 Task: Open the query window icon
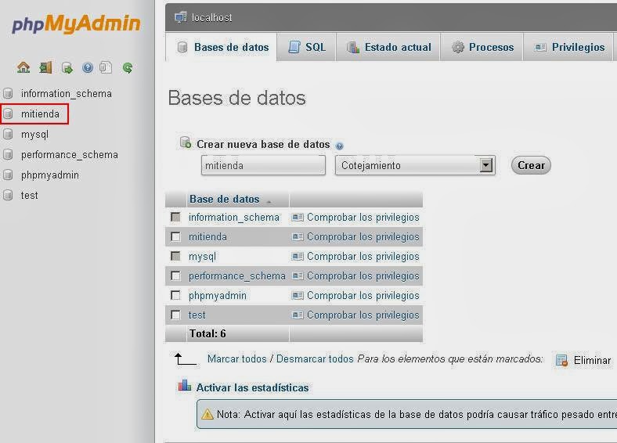click(x=67, y=67)
